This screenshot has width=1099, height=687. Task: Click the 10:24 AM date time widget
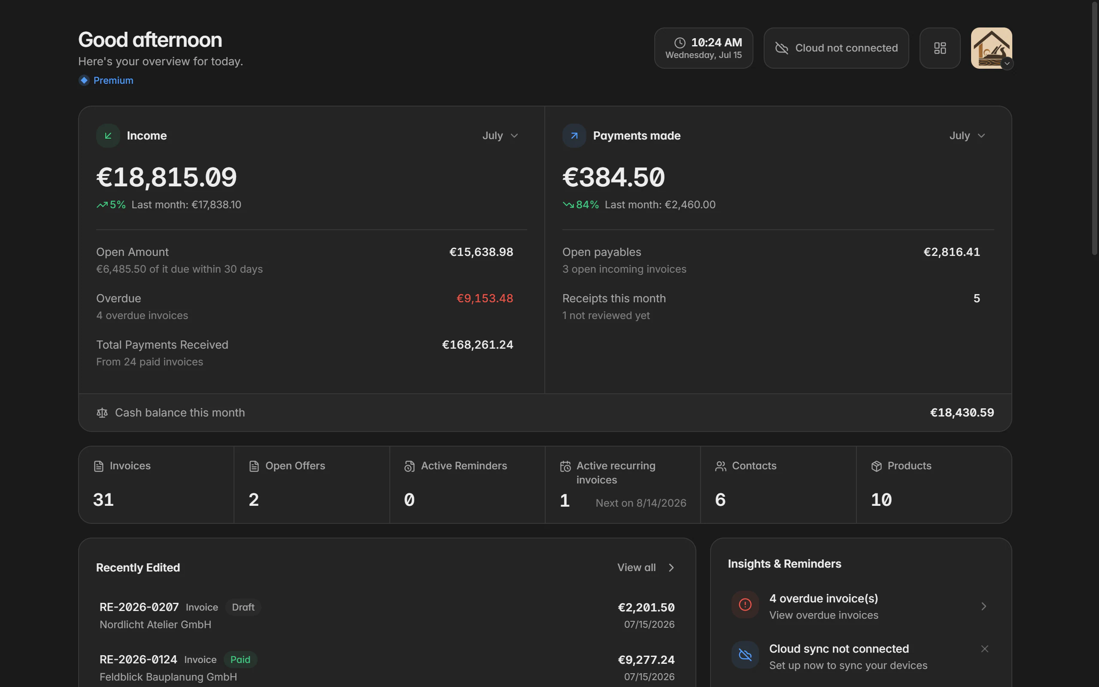tap(704, 48)
